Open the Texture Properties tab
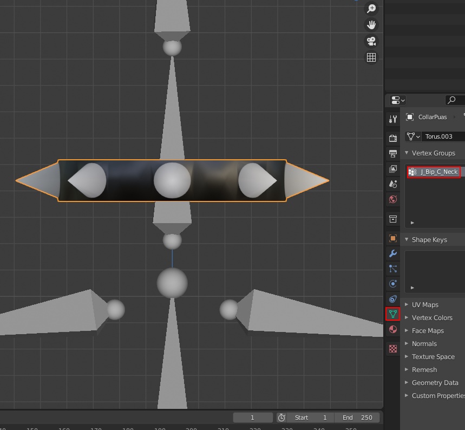The height and width of the screenshot is (430, 465). click(392, 348)
